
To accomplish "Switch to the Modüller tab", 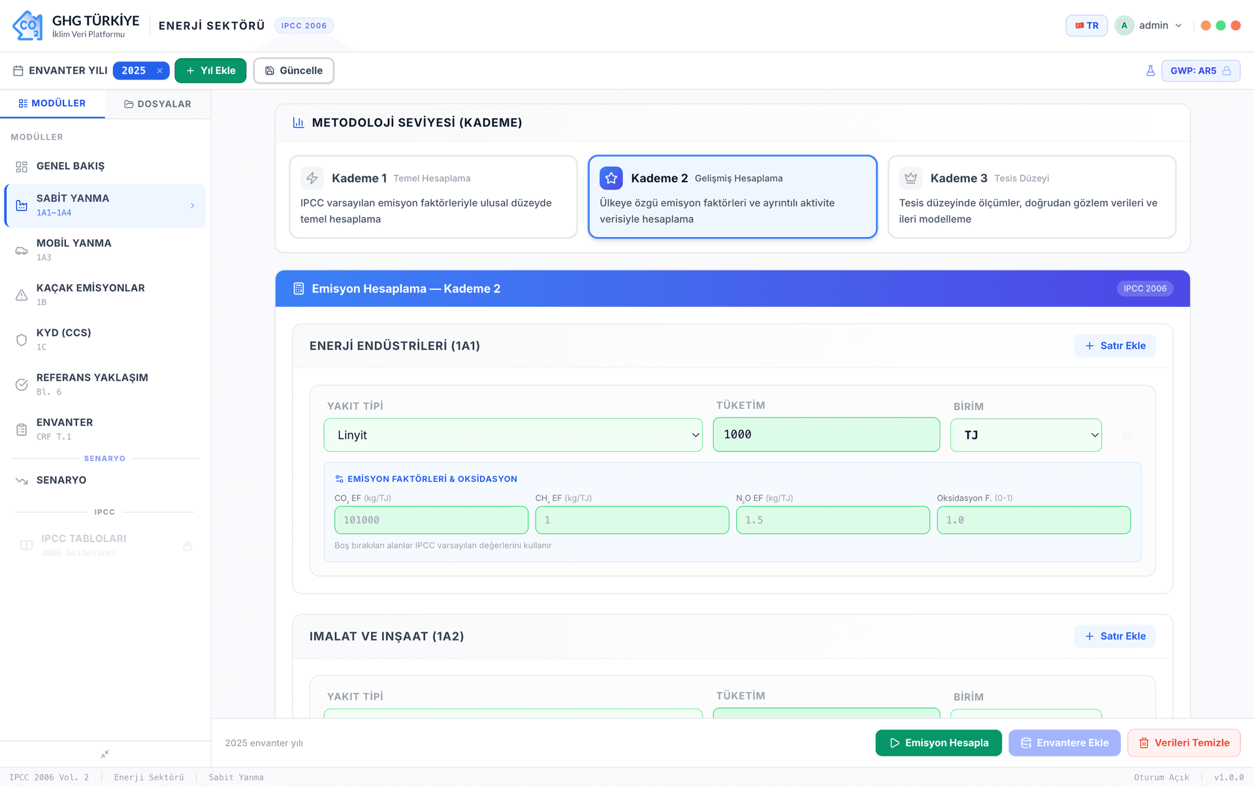I will point(52,103).
